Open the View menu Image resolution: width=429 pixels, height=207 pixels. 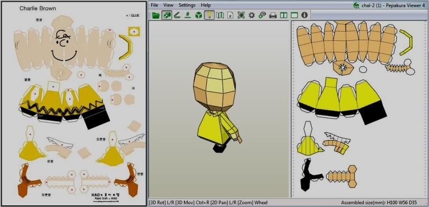click(x=168, y=5)
